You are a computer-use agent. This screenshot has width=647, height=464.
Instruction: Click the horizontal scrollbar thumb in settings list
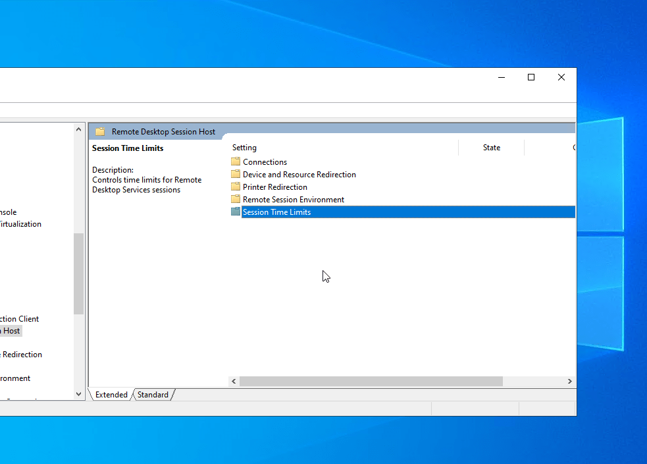[x=371, y=381]
